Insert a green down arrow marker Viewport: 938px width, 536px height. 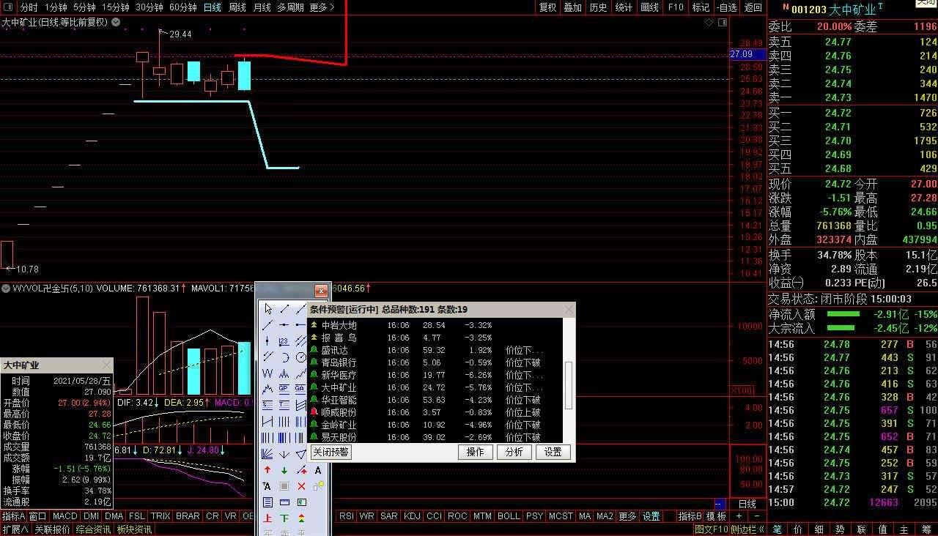coord(284,470)
